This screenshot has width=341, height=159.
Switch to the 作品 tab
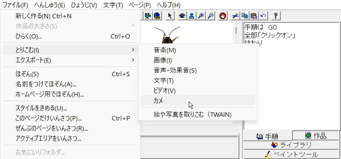tap(316, 135)
